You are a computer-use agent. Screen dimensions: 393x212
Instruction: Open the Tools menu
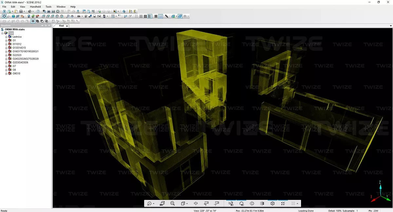pos(48,7)
